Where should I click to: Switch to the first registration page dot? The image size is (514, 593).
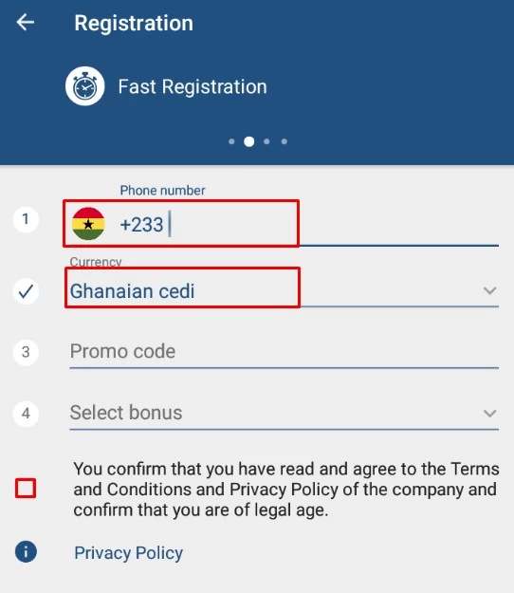[231, 141]
